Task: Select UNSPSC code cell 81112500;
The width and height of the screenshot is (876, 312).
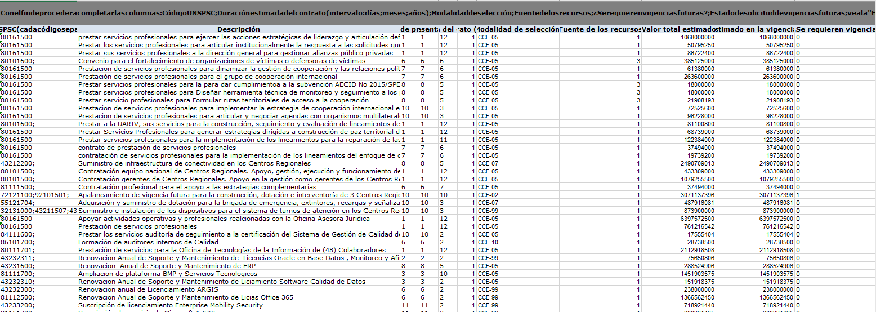Action: [x=38, y=297]
